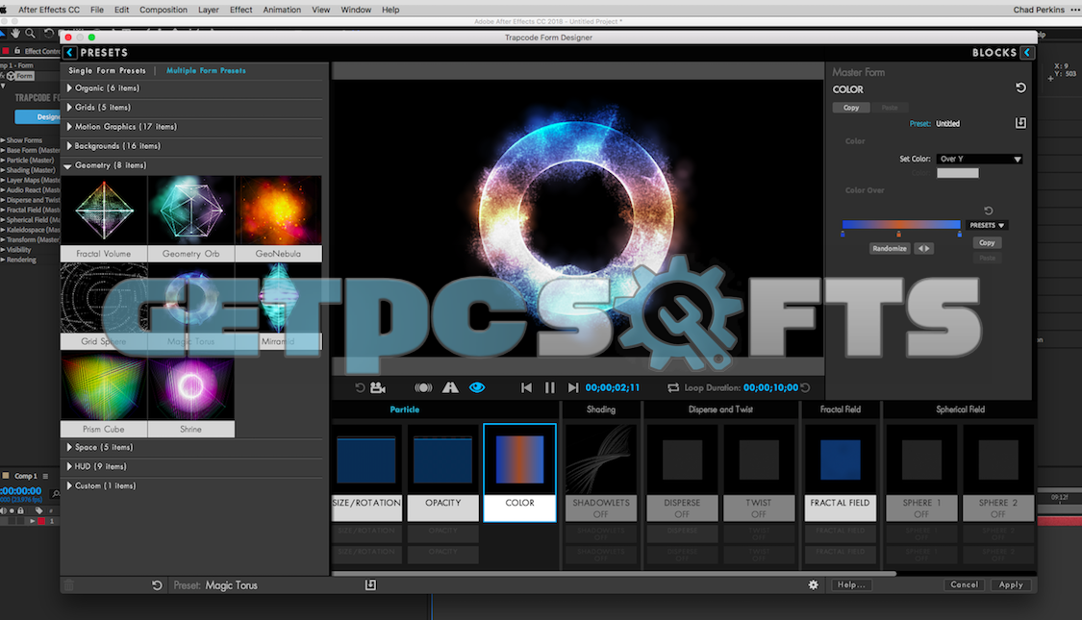This screenshot has width=1082, height=620.
Task: Switch to Multiple Form Presets tab
Action: coord(206,70)
